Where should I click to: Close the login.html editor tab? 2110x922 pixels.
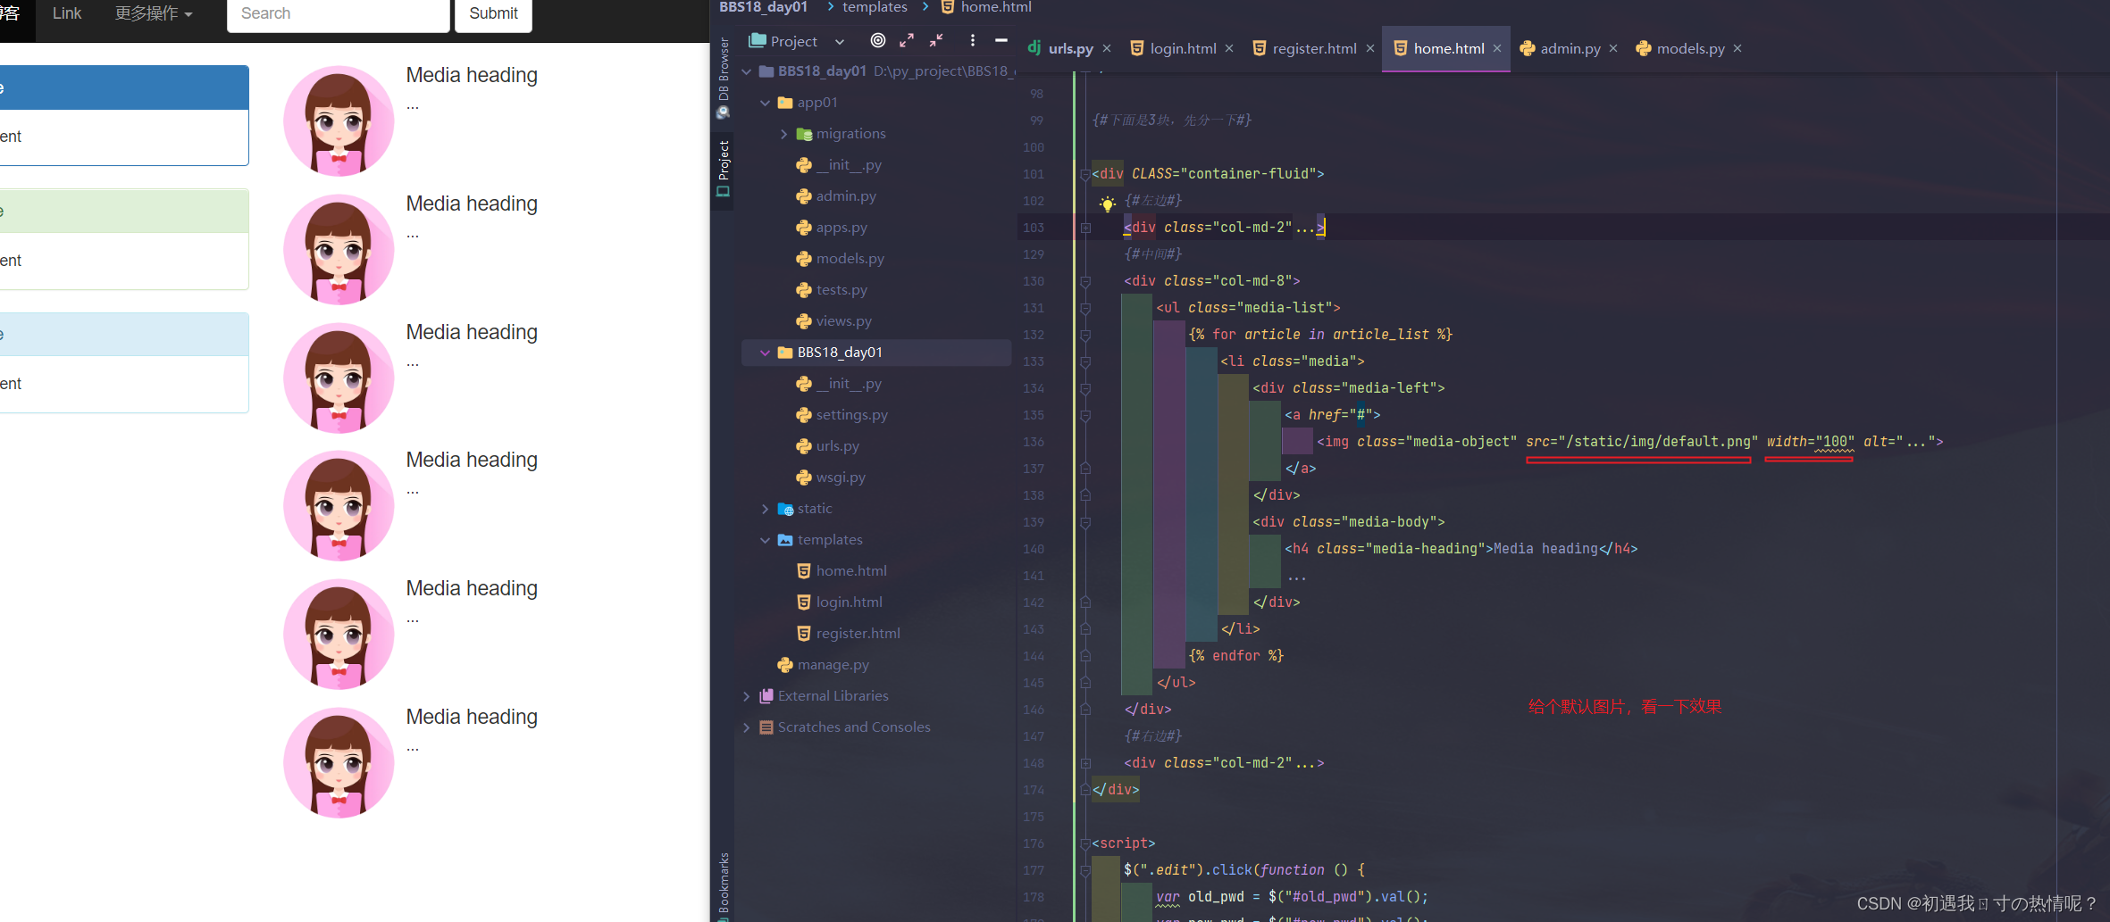click(x=1229, y=48)
